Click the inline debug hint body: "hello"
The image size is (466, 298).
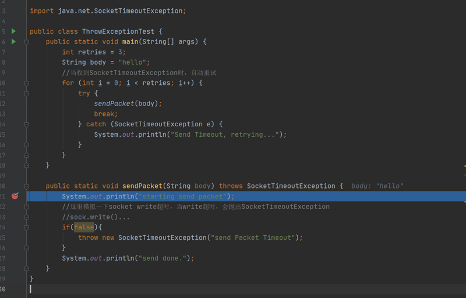(x=377, y=186)
